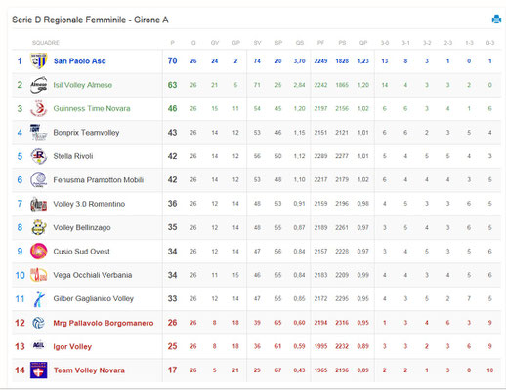This screenshot has height=390, width=506.
Task: Click Volley 3.0 Romentino's 36 points value
Action: (x=172, y=204)
